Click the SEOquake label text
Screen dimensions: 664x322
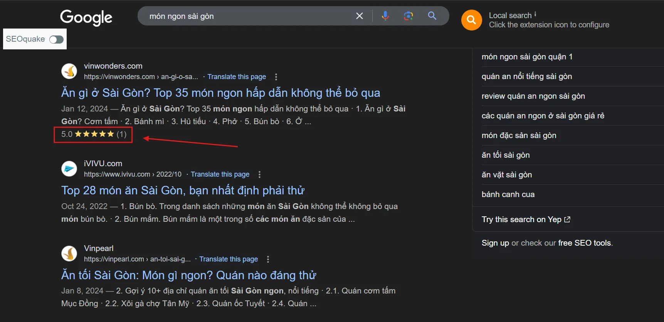pos(25,39)
